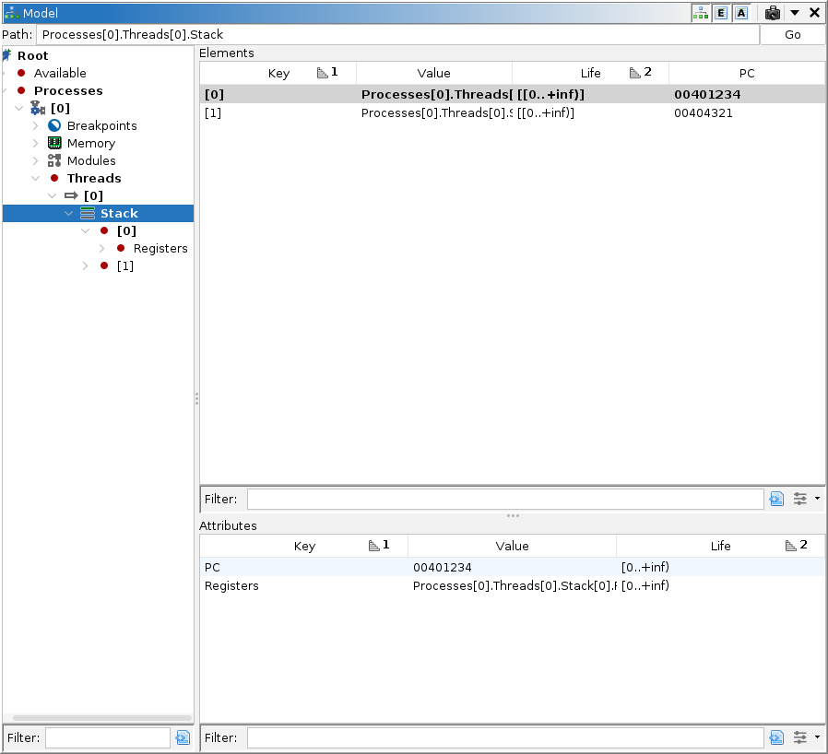Select the Breakpoints tree node
This screenshot has height=754, width=828.
(101, 125)
